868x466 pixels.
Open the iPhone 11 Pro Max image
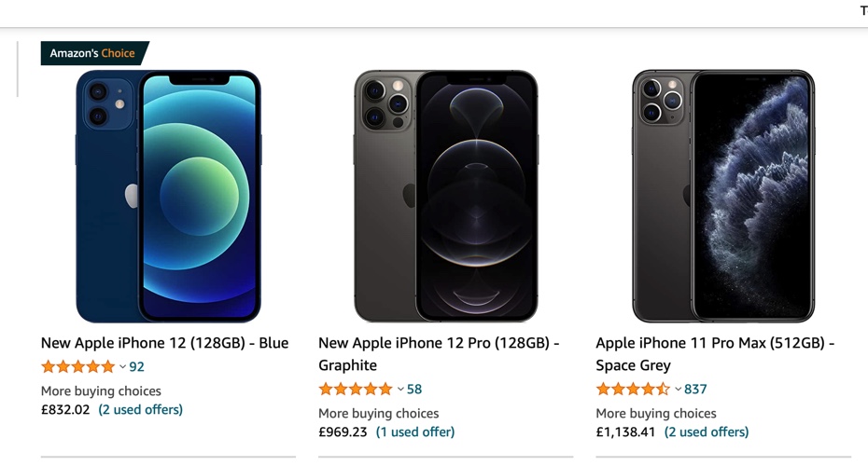[x=723, y=196]
